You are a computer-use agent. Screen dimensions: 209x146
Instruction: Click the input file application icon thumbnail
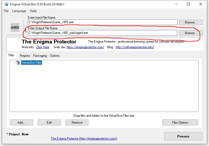click(15, 27)
